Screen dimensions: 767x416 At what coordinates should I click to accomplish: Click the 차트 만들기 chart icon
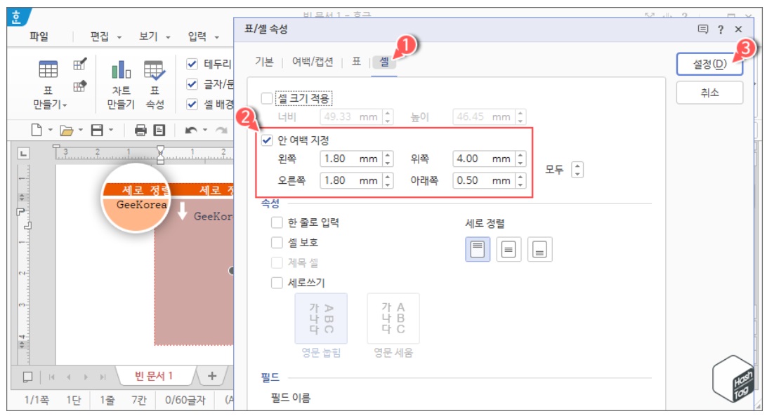pyautogui.click(x=121, y=69)
